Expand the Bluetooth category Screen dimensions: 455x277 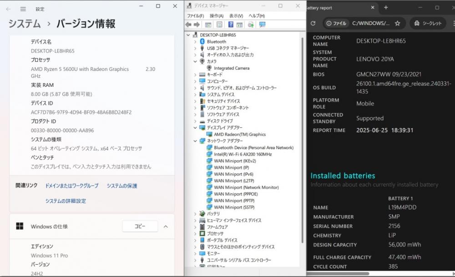coord(195,41)
